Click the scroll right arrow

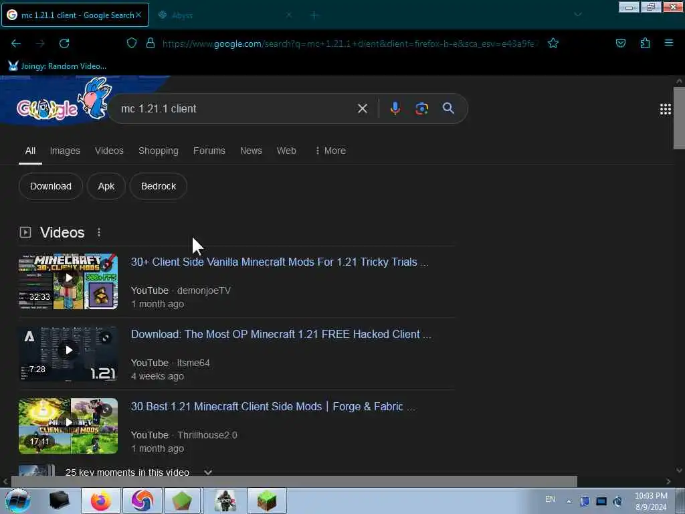point(668,482)
